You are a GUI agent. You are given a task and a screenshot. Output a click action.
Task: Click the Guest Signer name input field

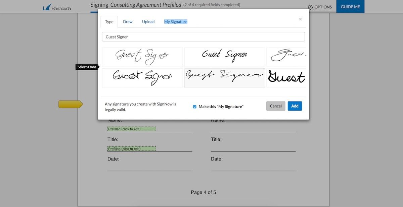pos(204,37)
